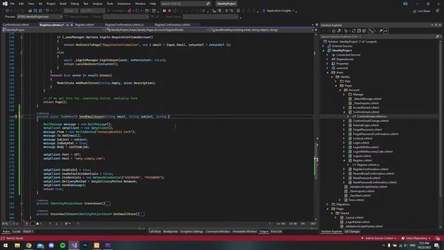Viewport: 444px width, 250px height.
Task: Switch to RegisterConfirmation.cshtml.cs tab
Action: [124, 25]
